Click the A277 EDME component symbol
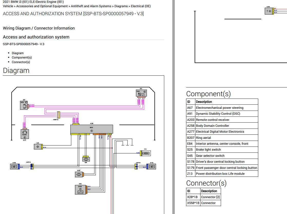 (x=25, y=134)
